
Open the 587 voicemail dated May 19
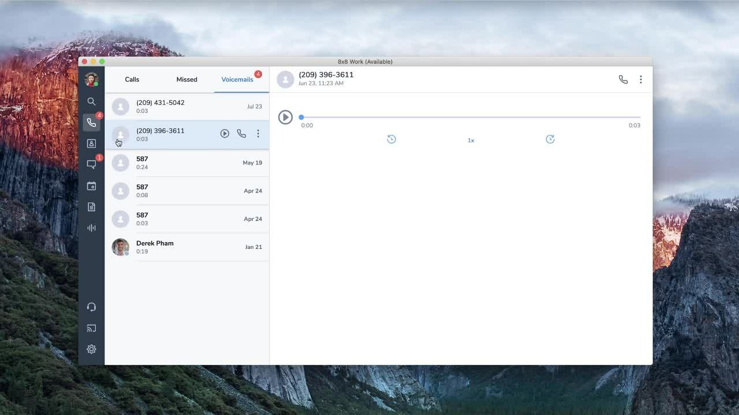pyautogui.click(x=187, y=163)
